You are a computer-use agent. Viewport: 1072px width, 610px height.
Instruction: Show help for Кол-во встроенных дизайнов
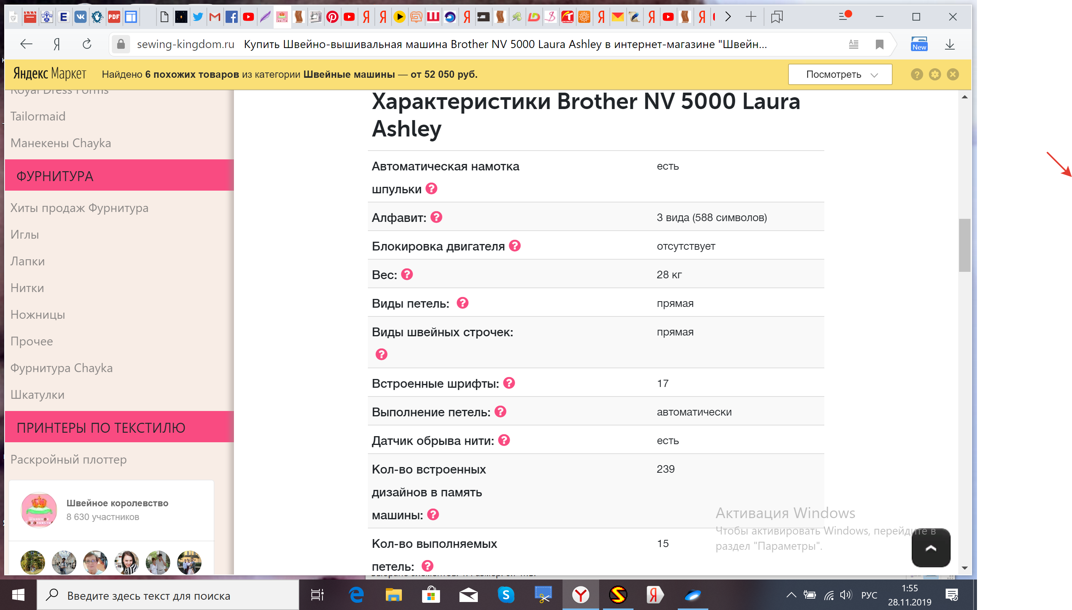pos(433,514)
